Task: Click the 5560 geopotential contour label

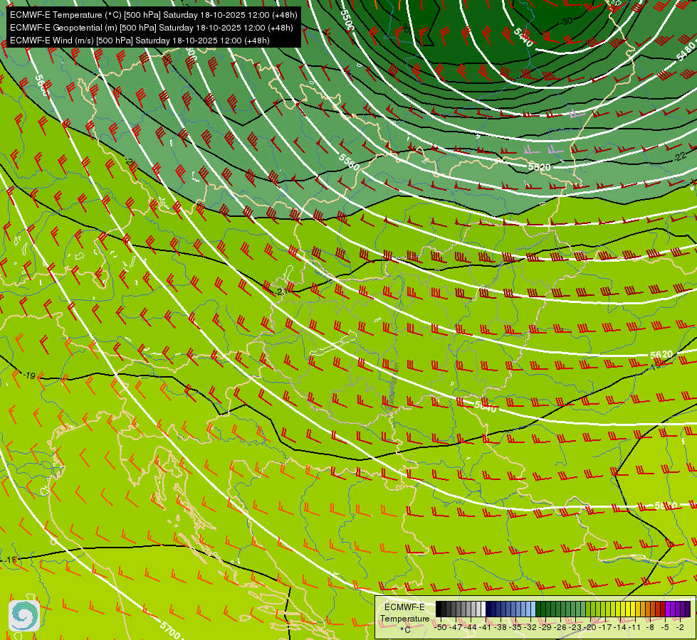Action: coord(349,162)
